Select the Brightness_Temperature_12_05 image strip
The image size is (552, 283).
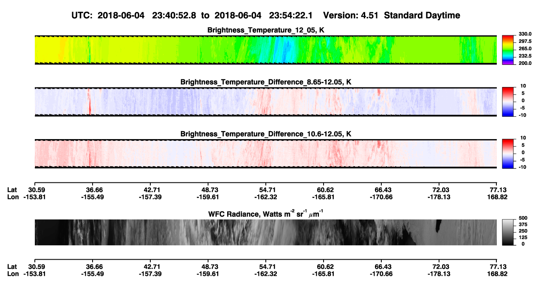(x=265, y=50)
